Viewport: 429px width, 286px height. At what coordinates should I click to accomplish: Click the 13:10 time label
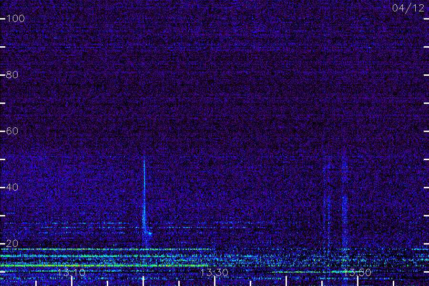71,272
